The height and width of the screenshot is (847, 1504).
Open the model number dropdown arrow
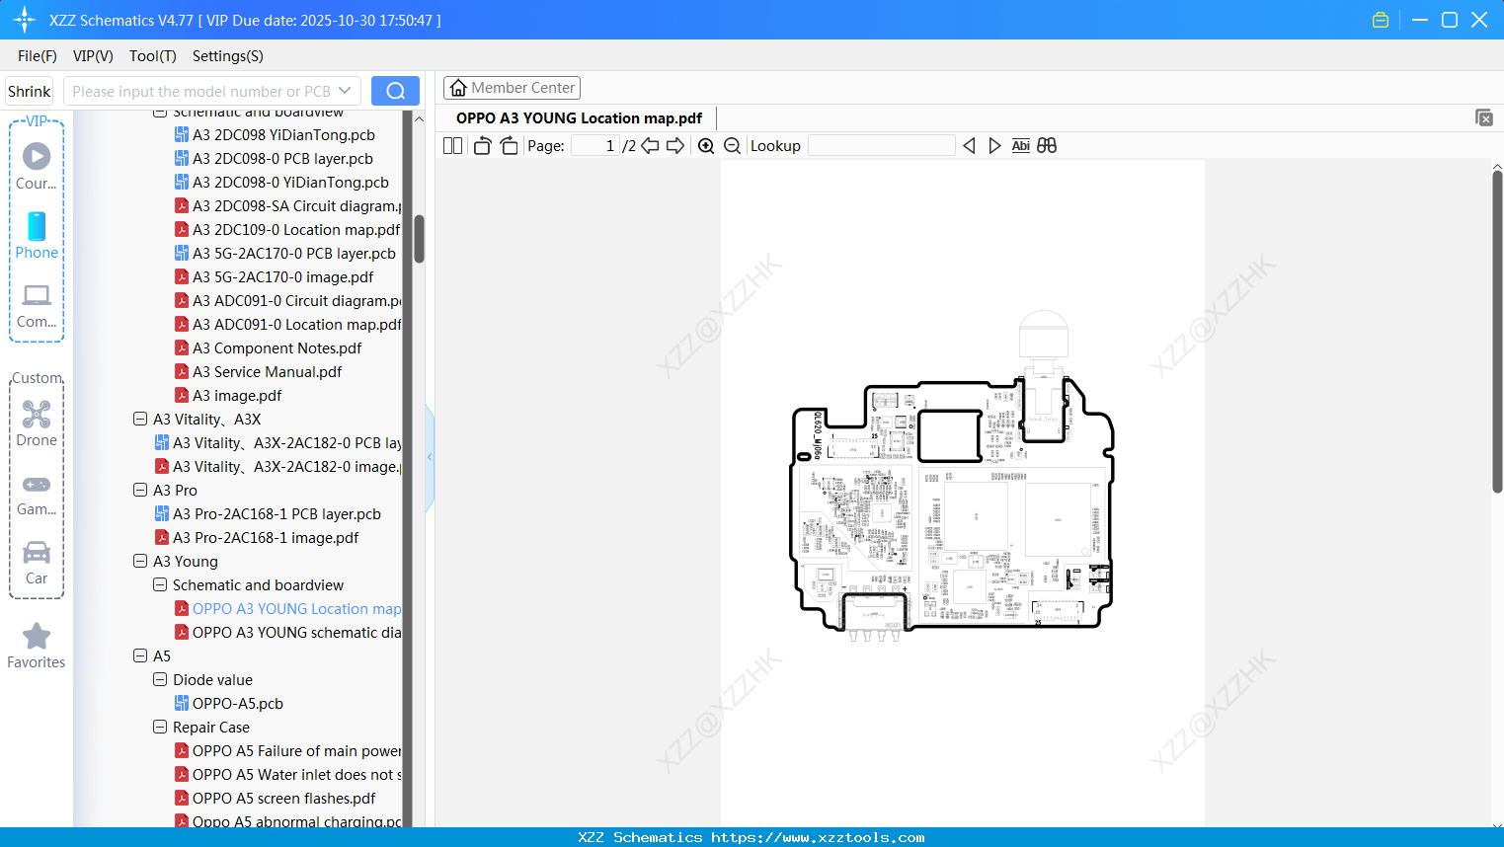[x=345, y=91]
